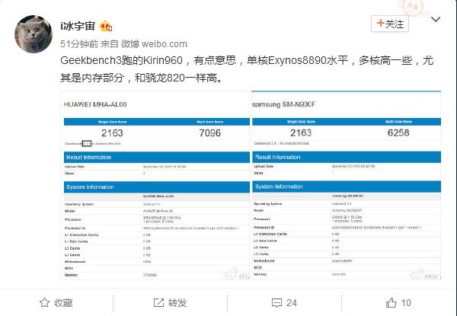Open the 51分钟前 timestamp link

pos(79,44)
